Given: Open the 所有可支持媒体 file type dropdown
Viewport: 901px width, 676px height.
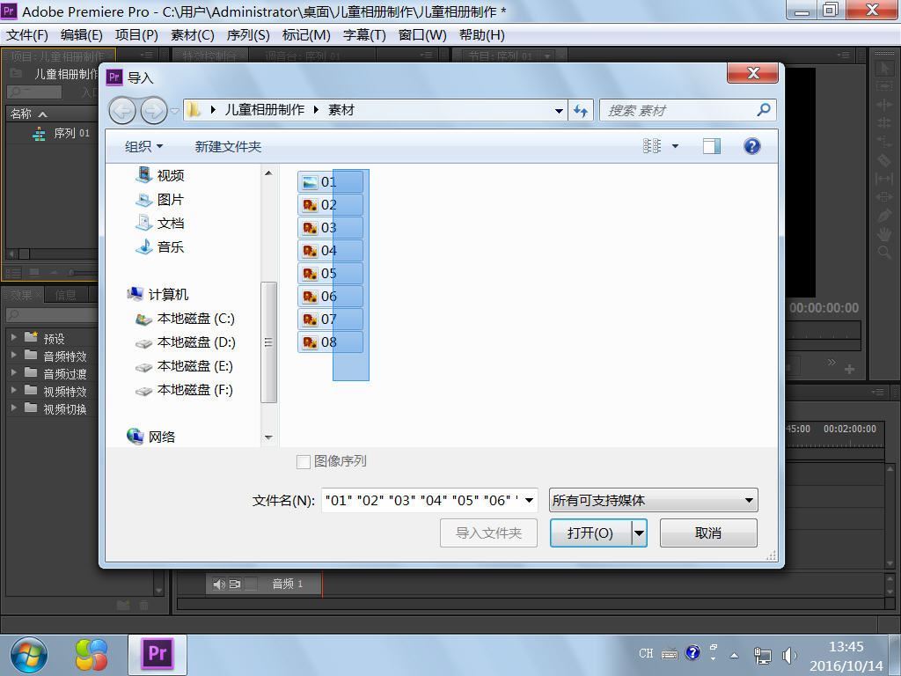Looking at the screenshot, I should (749, 500).
